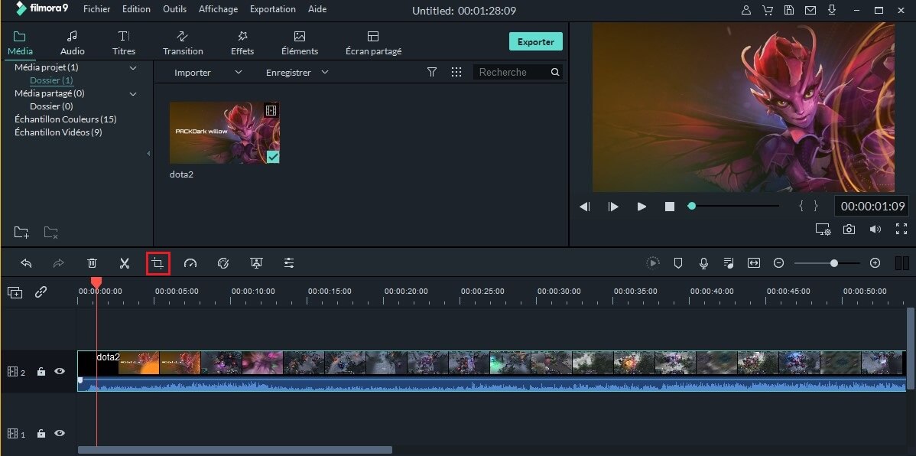Click the microphone voiceover icon
The width and height of the screenshot is (916, 456).
pos(704,263)
